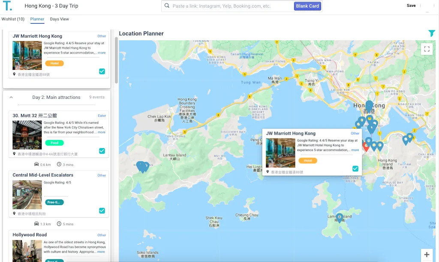
Task: Expand Hollywood Road description with more
Action: click(101, 252)
